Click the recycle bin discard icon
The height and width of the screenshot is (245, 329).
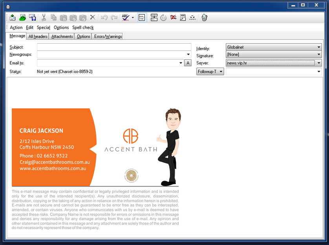(x=204, y=17)
